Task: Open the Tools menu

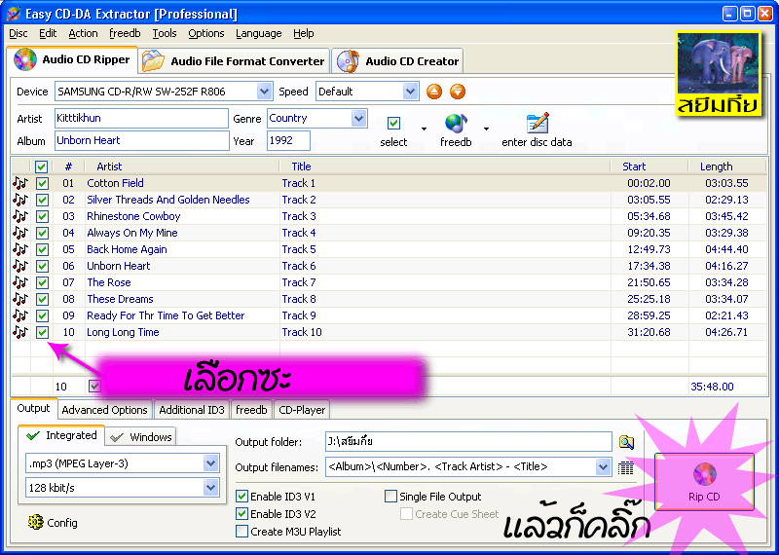Action: (x=165, y=33)
